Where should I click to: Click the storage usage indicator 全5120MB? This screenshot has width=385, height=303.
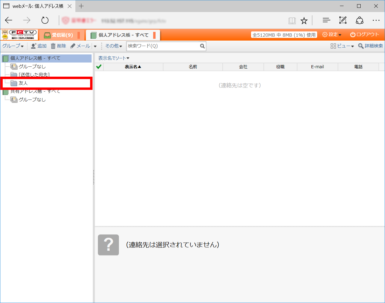click(284, 35)
